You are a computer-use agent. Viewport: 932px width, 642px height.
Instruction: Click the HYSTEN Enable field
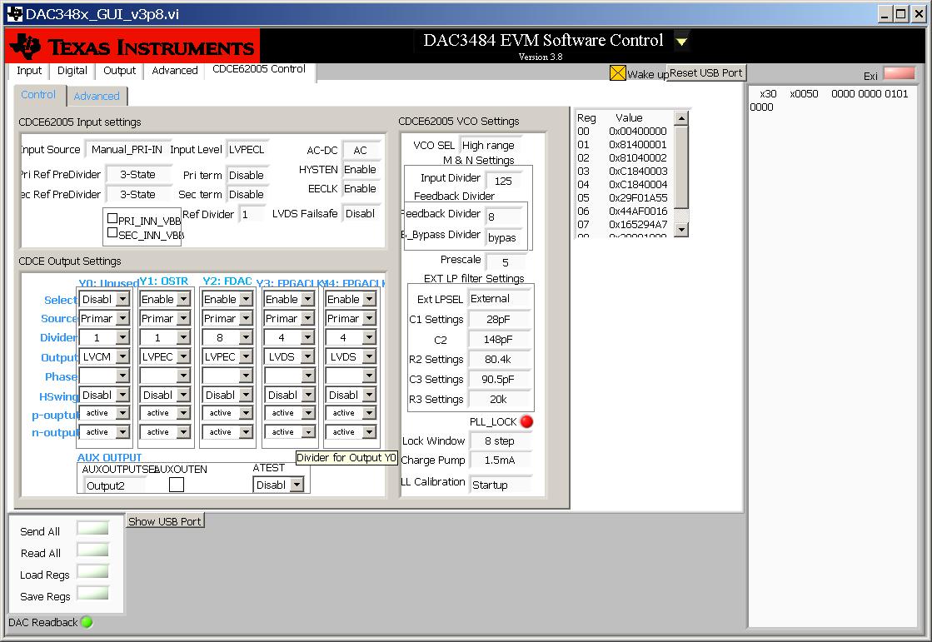coord(360,169)
